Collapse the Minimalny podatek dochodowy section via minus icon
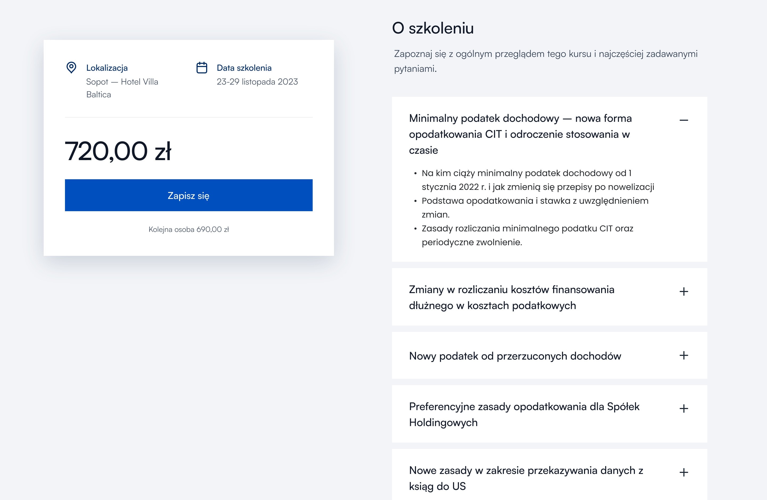Screen dimensions: 767x500 coord(684,120)
